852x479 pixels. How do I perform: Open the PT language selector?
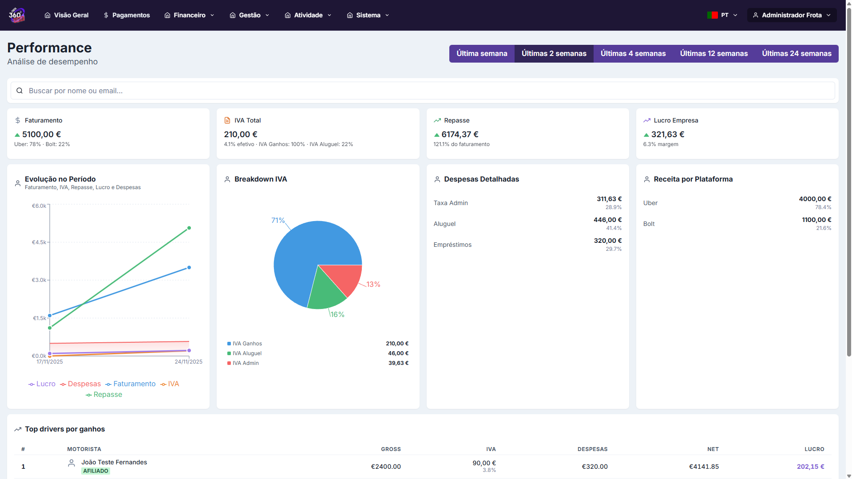pyautogui.click(x=722, y=15)
